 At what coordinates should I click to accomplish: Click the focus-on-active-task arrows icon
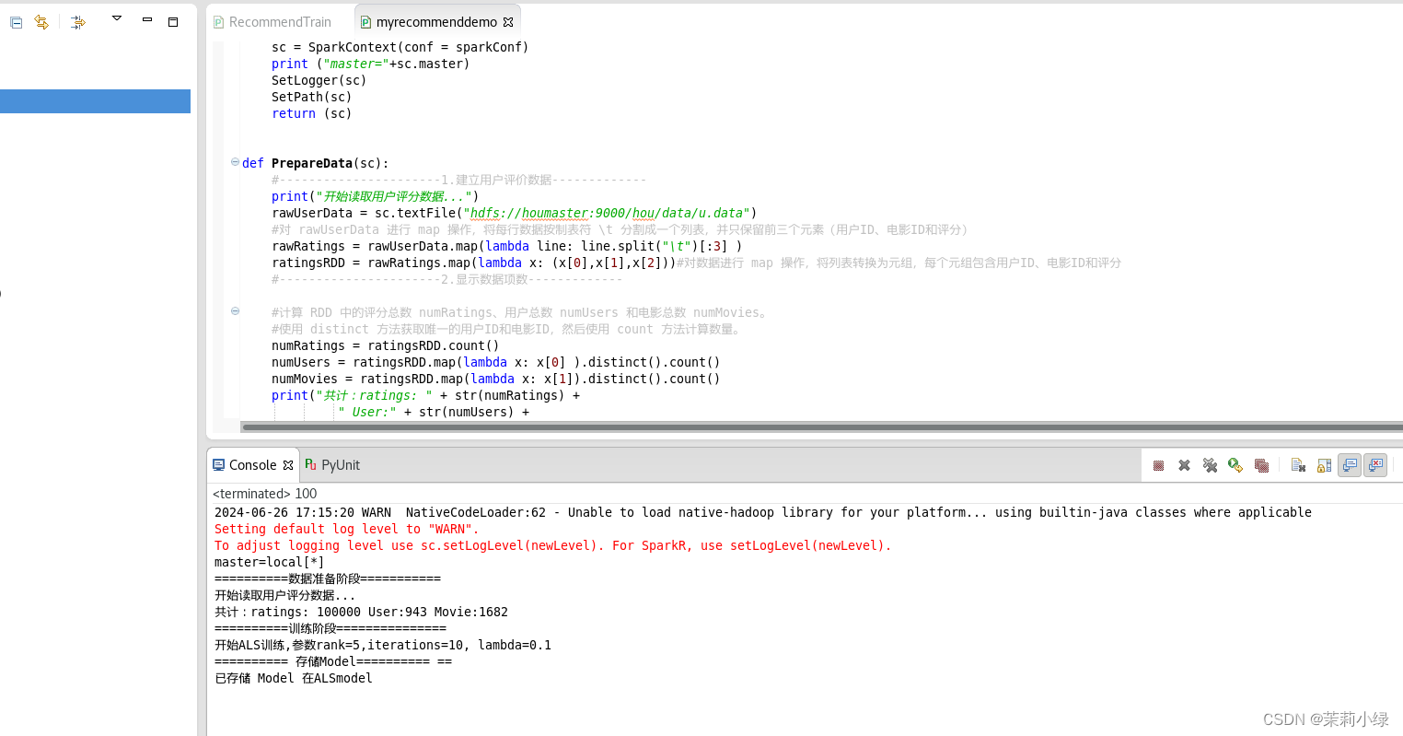click(78, 22)
